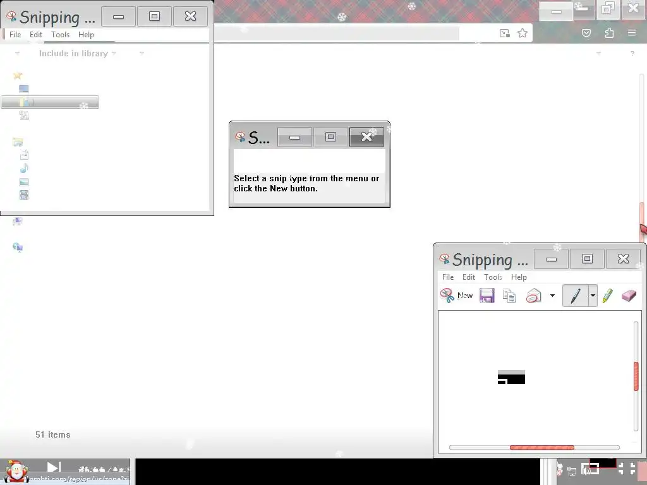Viewport: 647px width, 485px height.
Task: Click the Libraries folder icon in sidebar
Action: (x=17, y=142)
